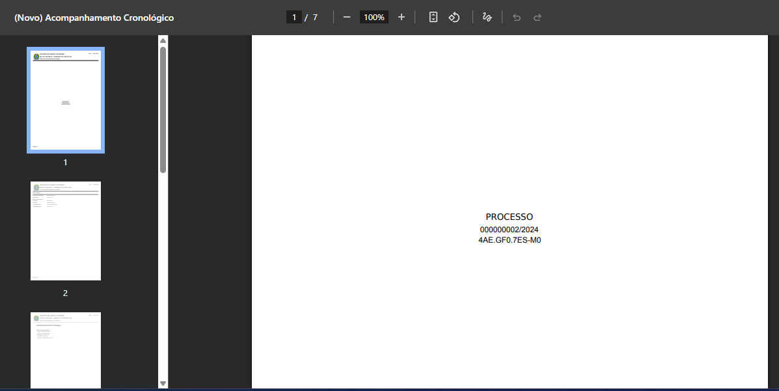Select the page 1 thumbnail

66,100
